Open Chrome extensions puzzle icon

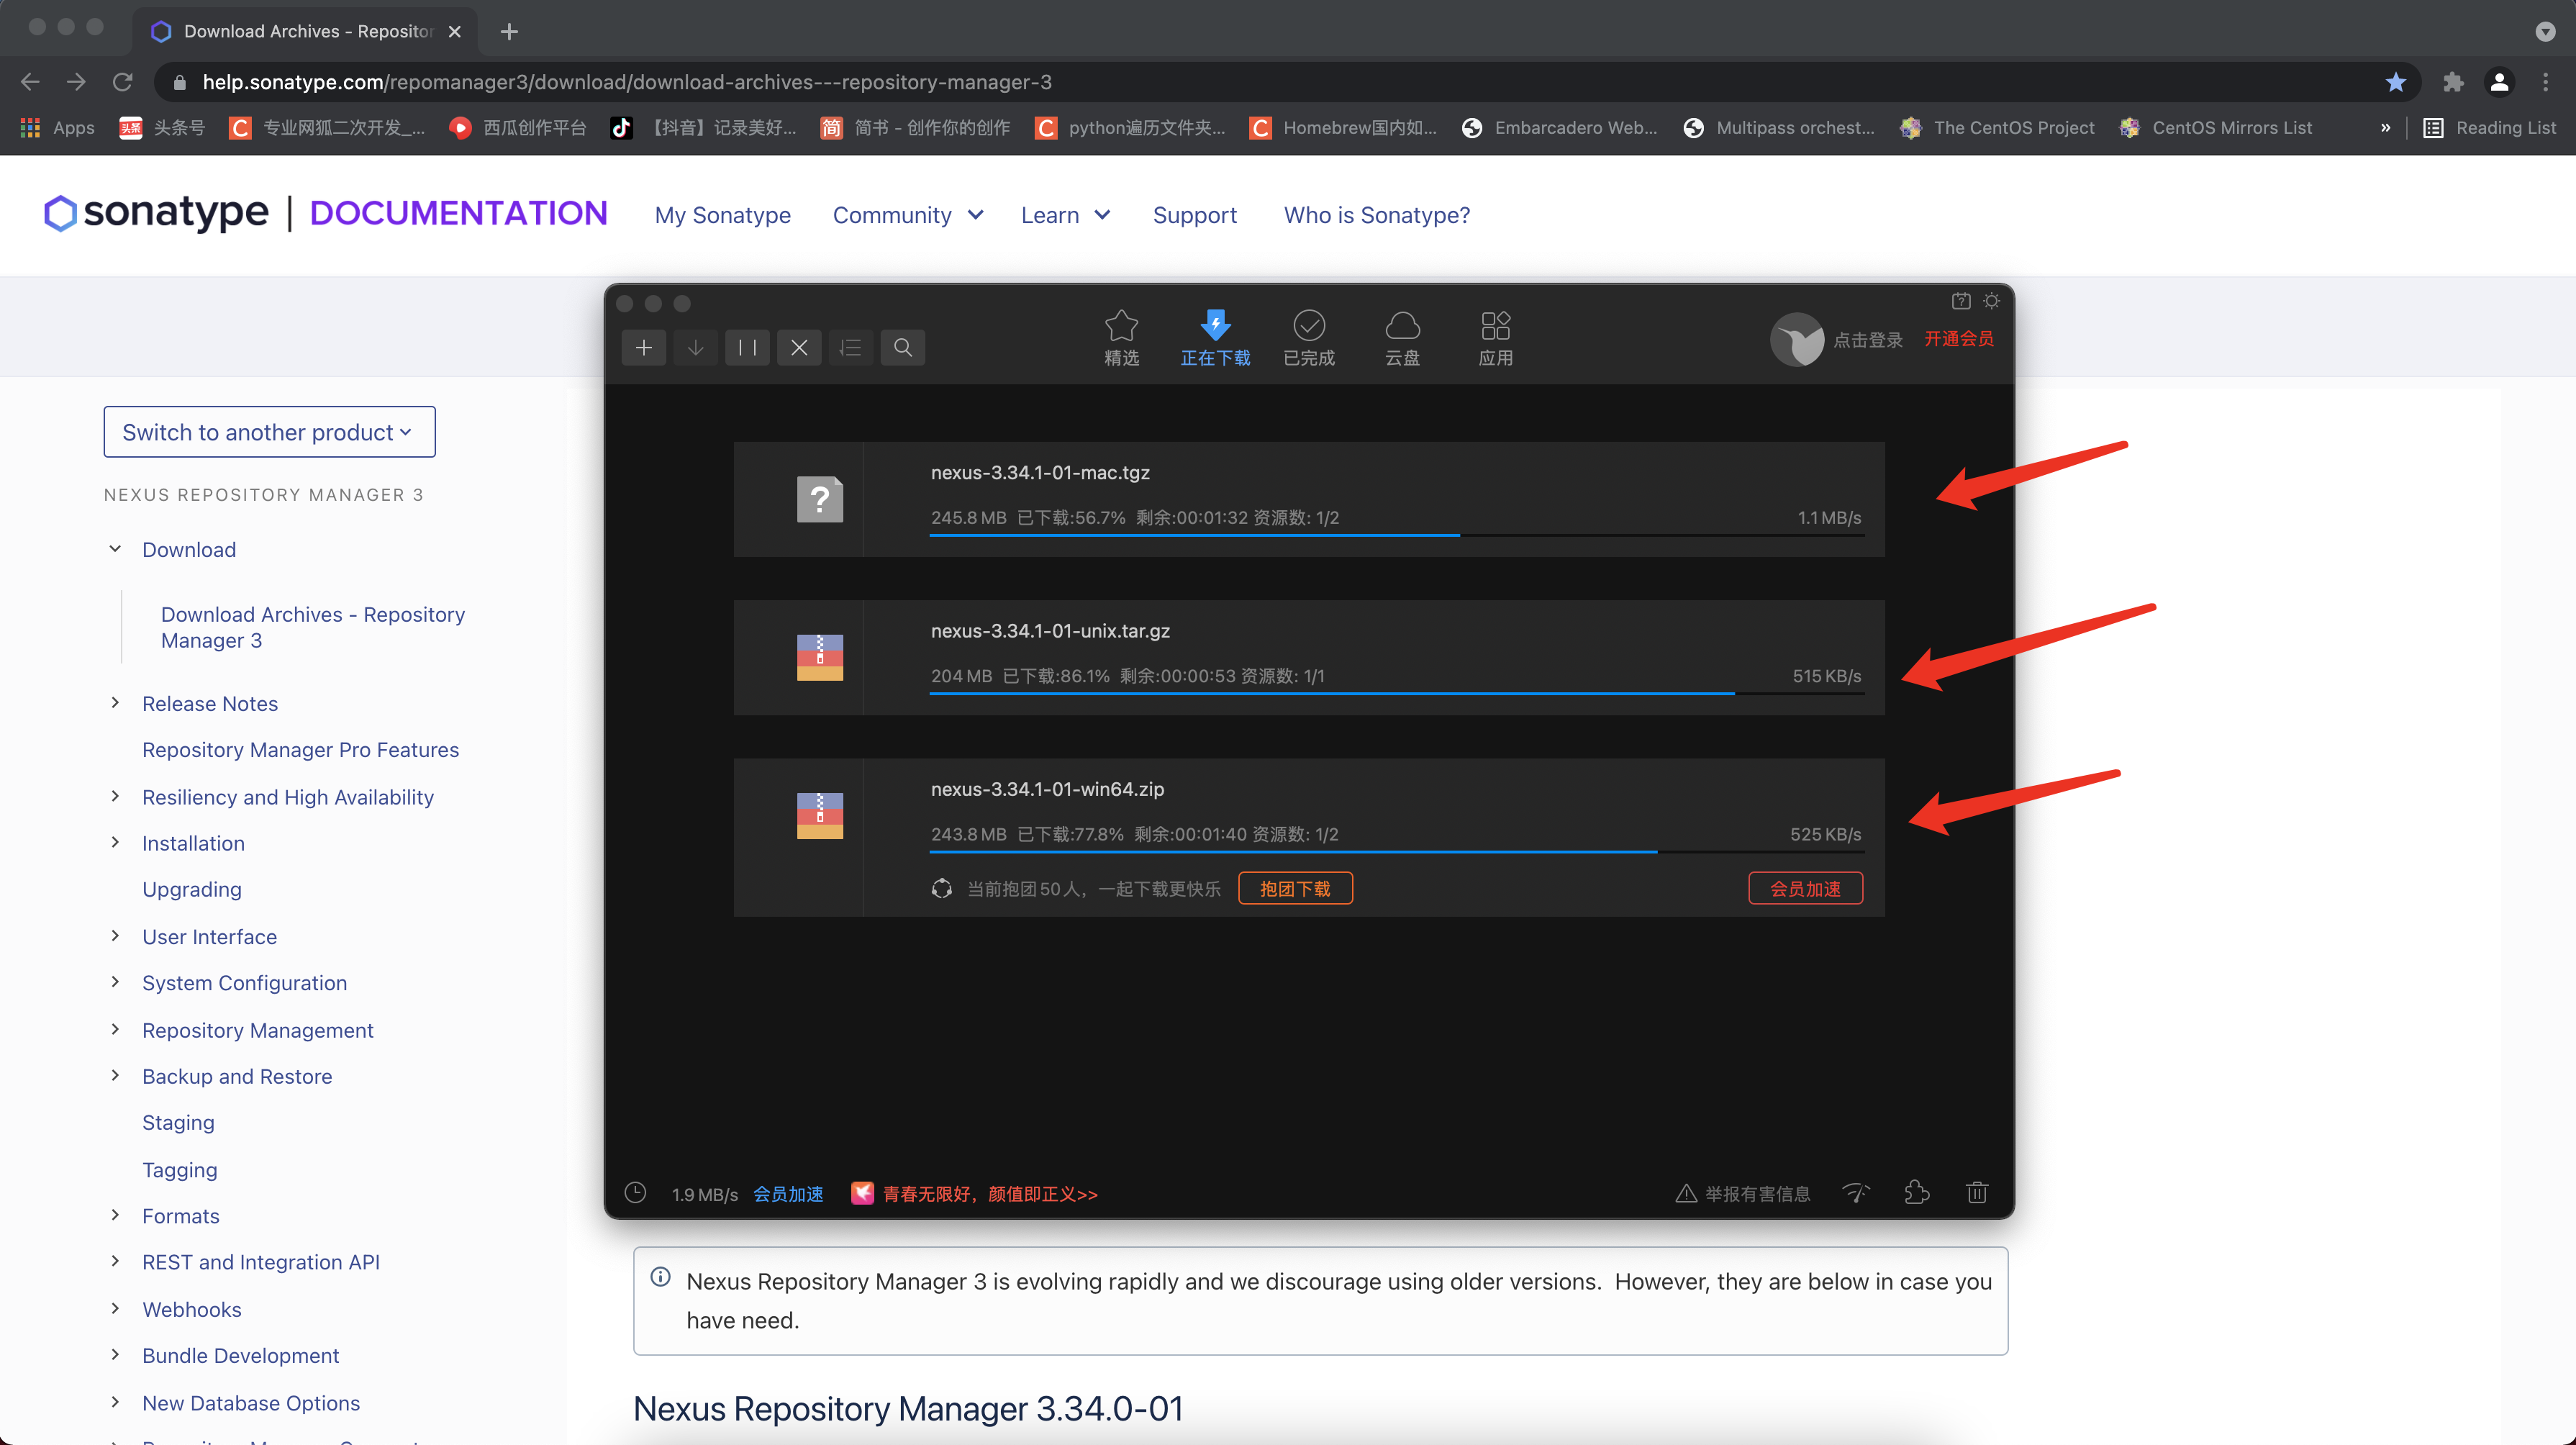(2452, 82)
